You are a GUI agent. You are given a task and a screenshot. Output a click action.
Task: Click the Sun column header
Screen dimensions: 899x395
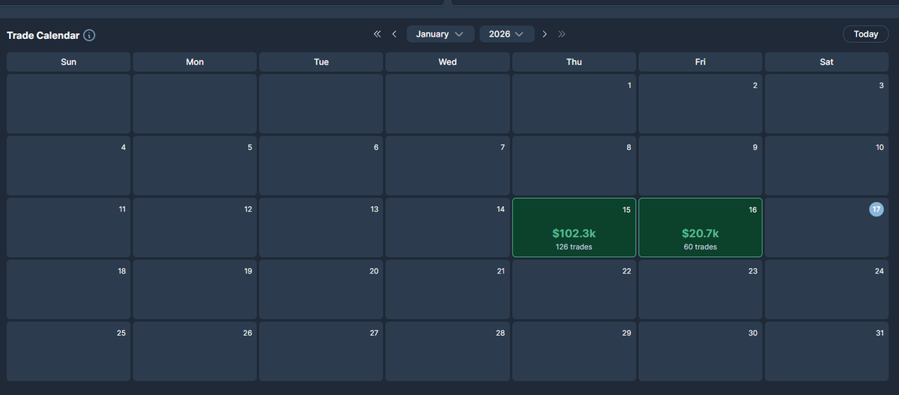68,62
